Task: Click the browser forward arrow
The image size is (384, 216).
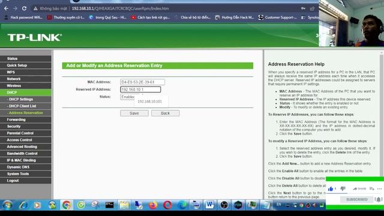Action: coord(15,8)
